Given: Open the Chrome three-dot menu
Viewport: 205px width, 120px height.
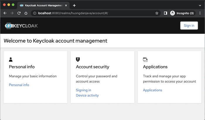Looking at the screenshot, I should pos(200,13).
